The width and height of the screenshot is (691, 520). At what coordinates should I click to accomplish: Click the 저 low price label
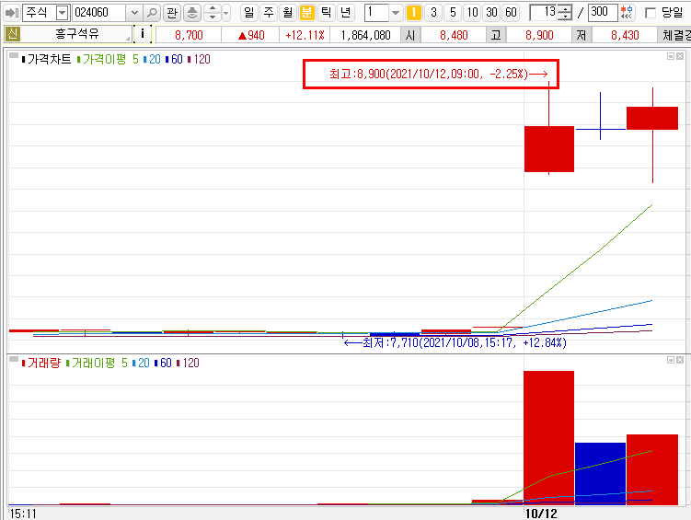tap(582, 35)
